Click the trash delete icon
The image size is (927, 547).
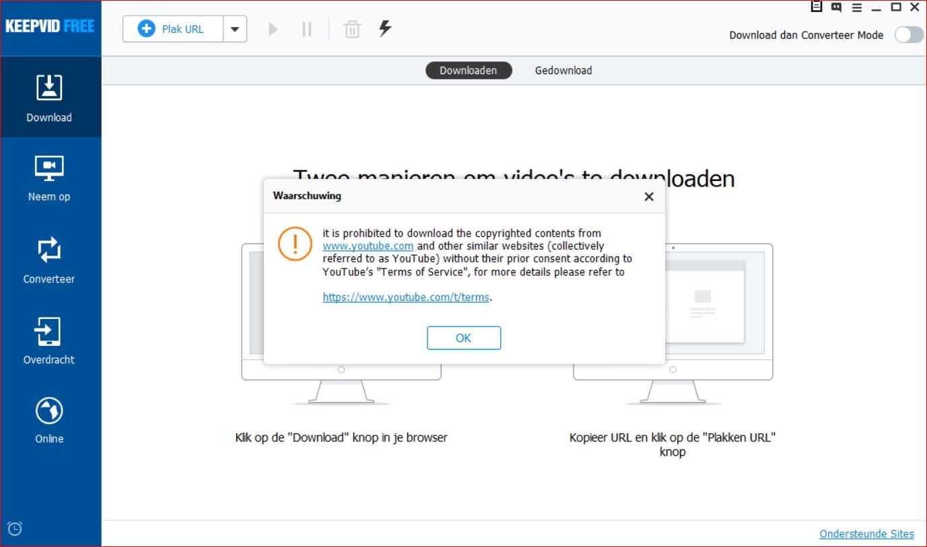tap(352, 29)
